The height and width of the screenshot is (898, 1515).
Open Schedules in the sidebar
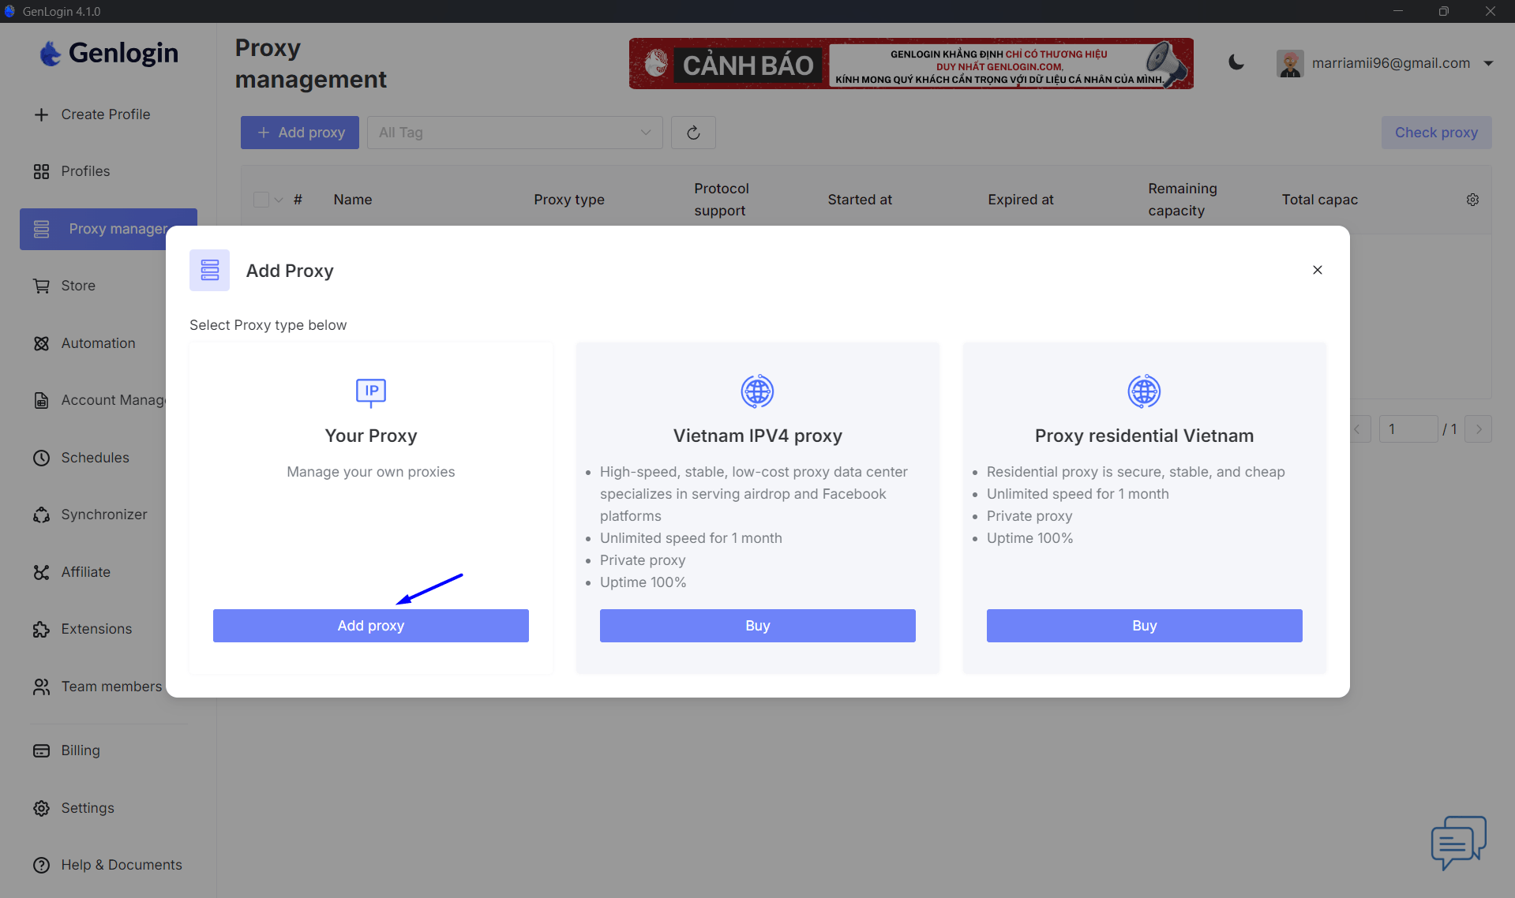tap(95, 458)
